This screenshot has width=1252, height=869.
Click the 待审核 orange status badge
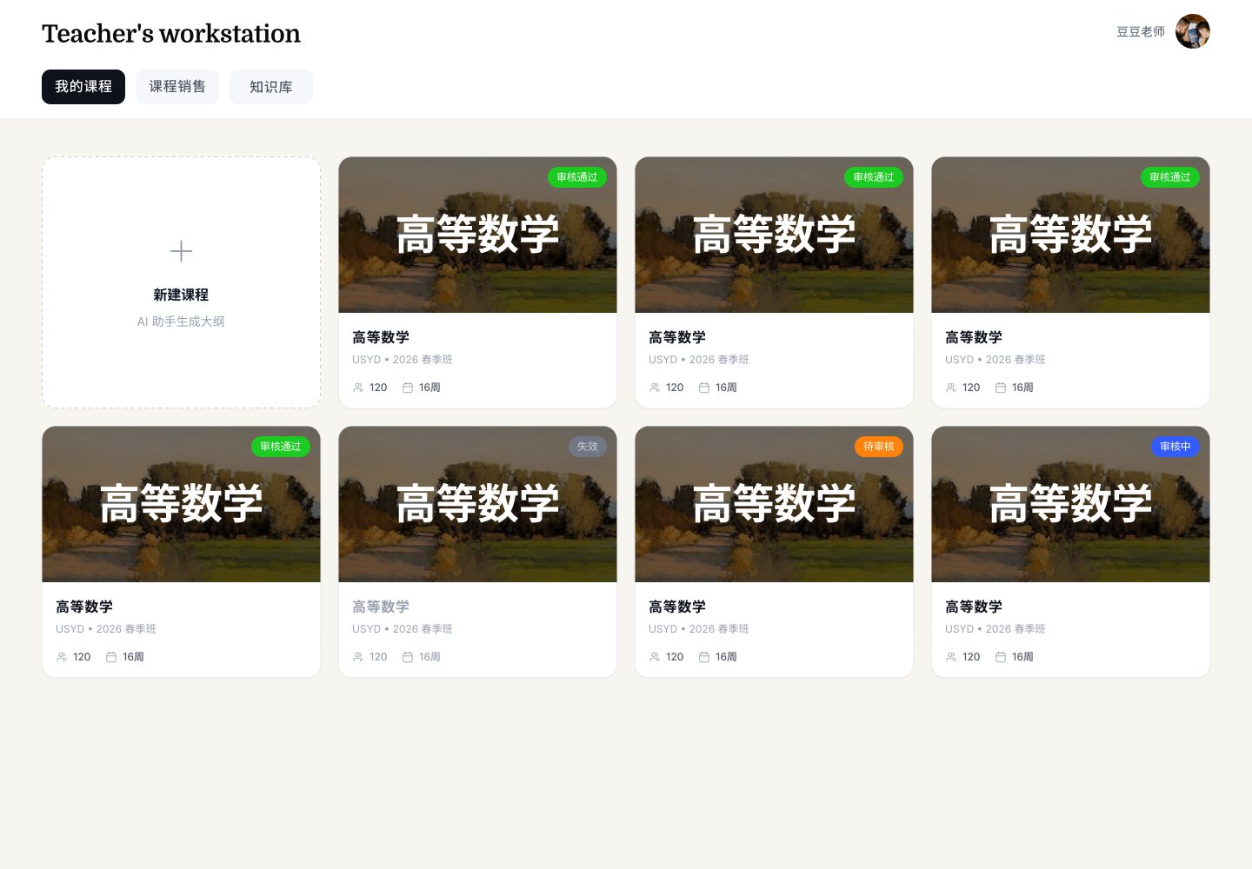pos(879,447)
